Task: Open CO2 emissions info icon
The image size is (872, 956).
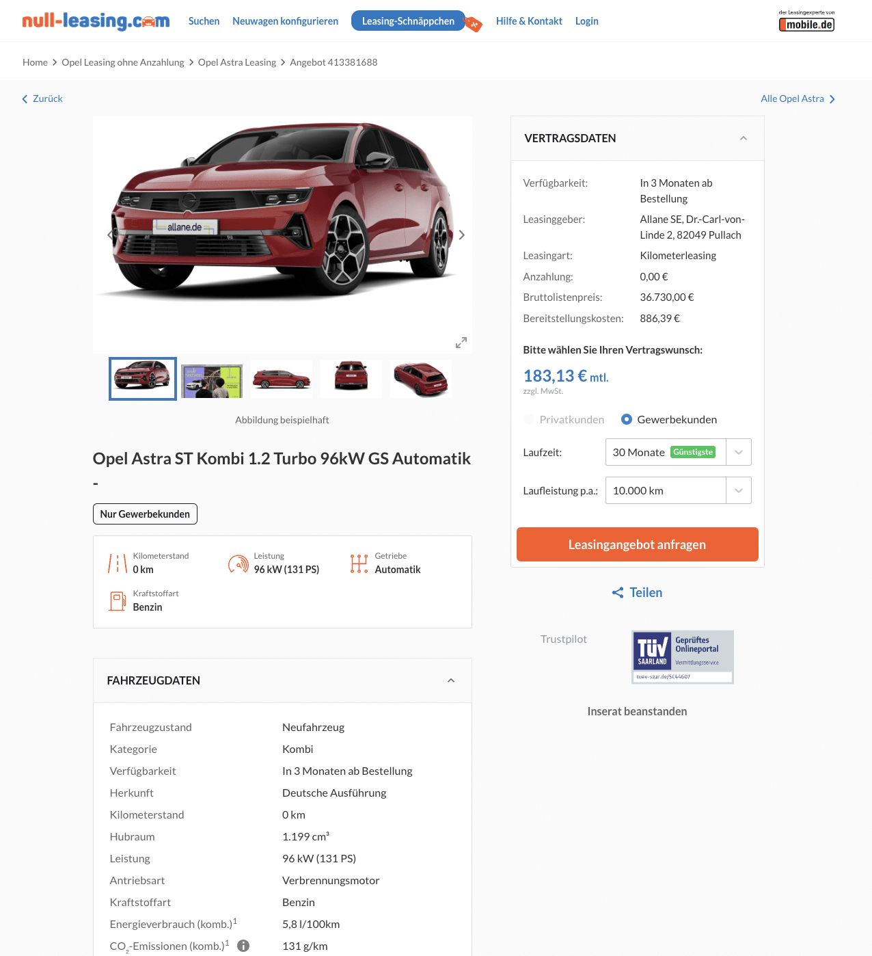Action: 243,946
